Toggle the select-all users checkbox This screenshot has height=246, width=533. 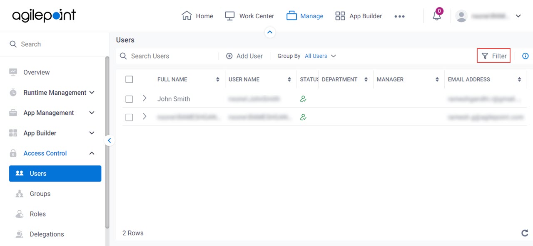[x=129, y=79]
